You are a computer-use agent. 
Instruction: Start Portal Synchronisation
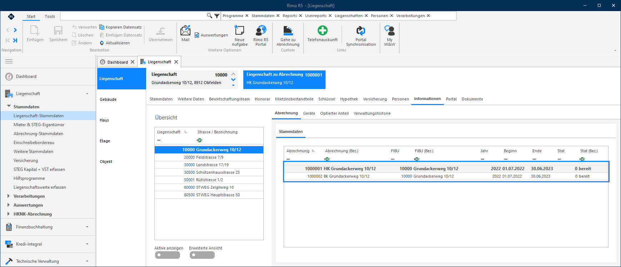click(x=361, y=31)
